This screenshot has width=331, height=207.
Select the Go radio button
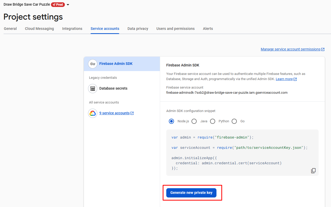[x=234, y=121]
